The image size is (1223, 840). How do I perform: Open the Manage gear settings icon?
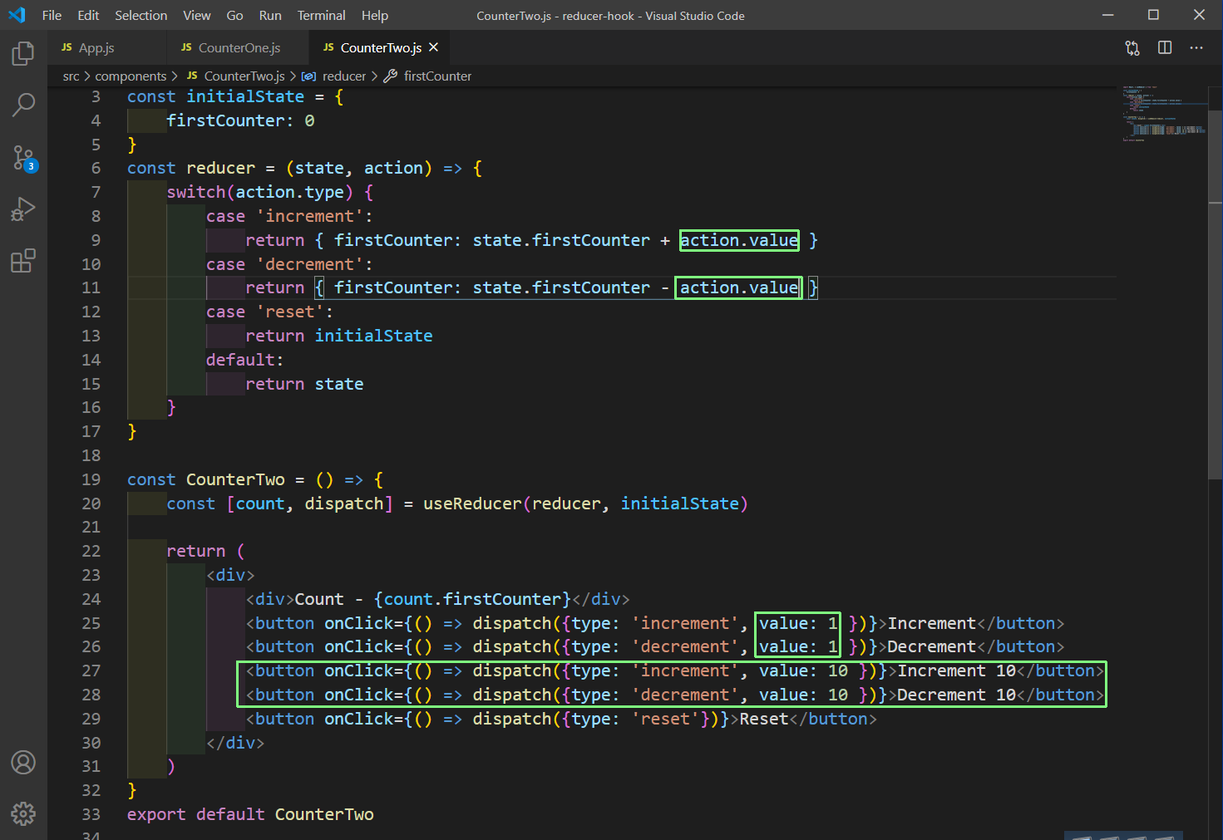[x=23, y=813]
